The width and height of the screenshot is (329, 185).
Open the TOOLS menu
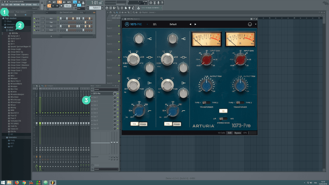tap(35, 5)
